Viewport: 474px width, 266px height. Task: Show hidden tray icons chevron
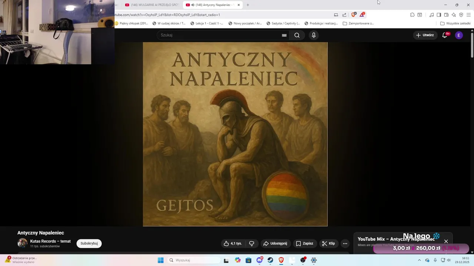[x=419, y=260]
